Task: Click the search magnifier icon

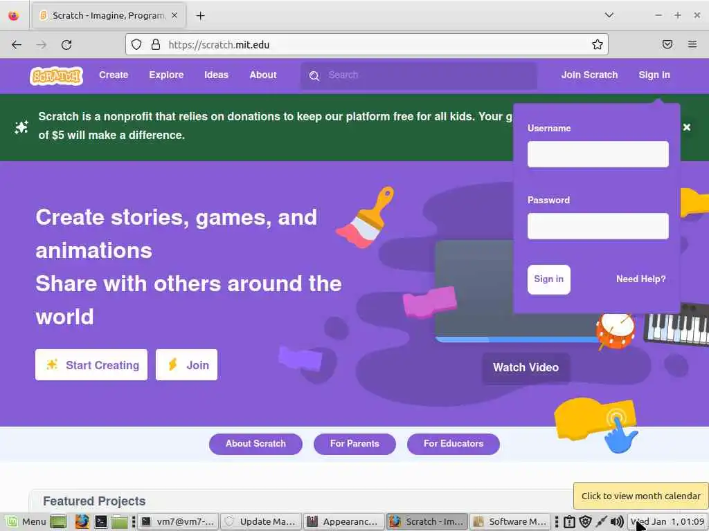Action: point(314,76)
